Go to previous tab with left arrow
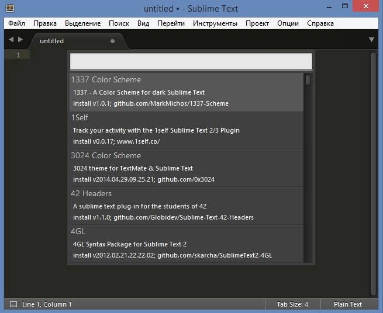The width and height of the screenshot is (383, 313). click(11, 39)
